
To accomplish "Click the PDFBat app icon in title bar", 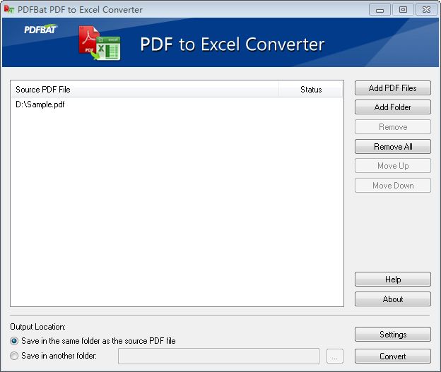I will coord(8,9).
